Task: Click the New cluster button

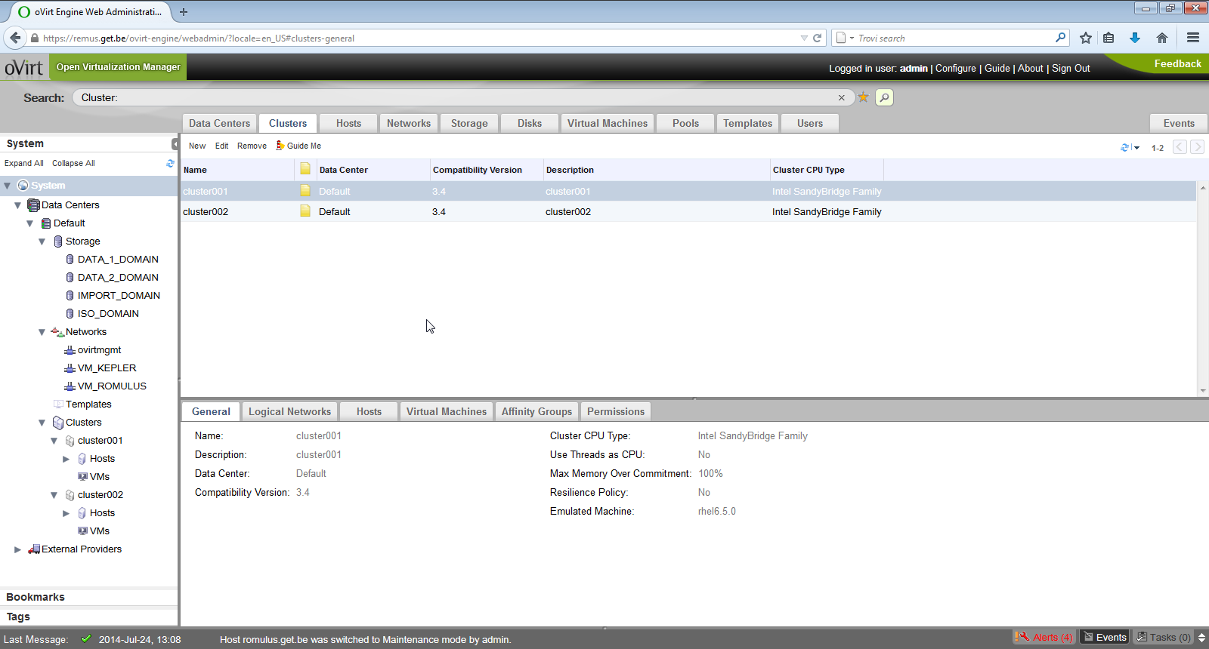Action: (x=197, y=146)
